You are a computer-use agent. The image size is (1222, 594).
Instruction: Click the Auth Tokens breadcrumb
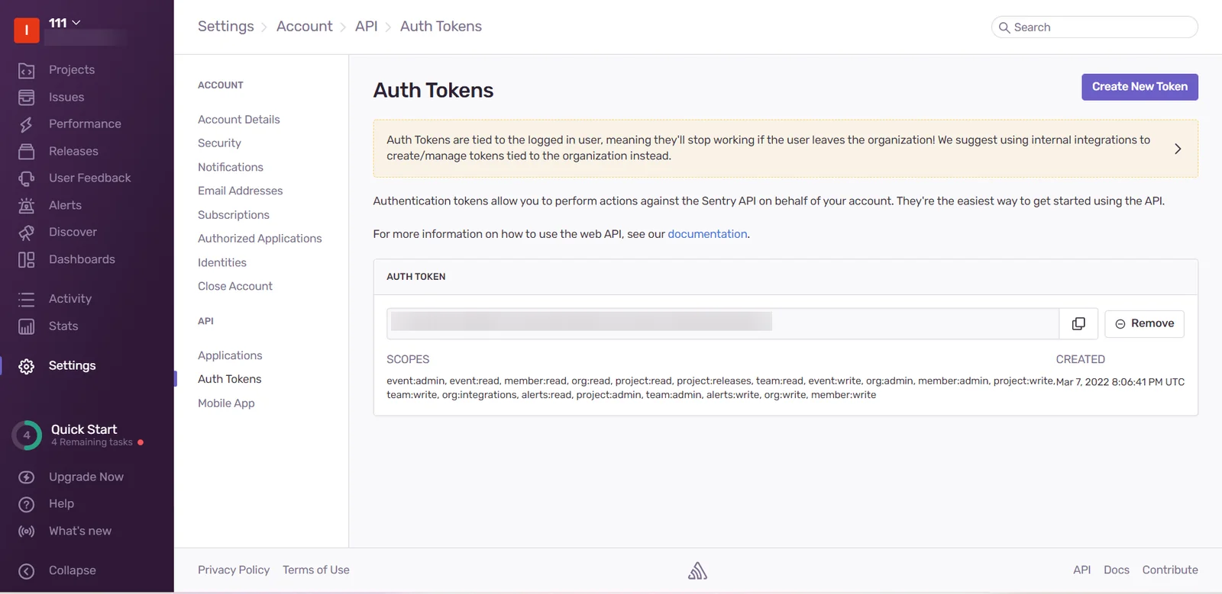point(441,26)
